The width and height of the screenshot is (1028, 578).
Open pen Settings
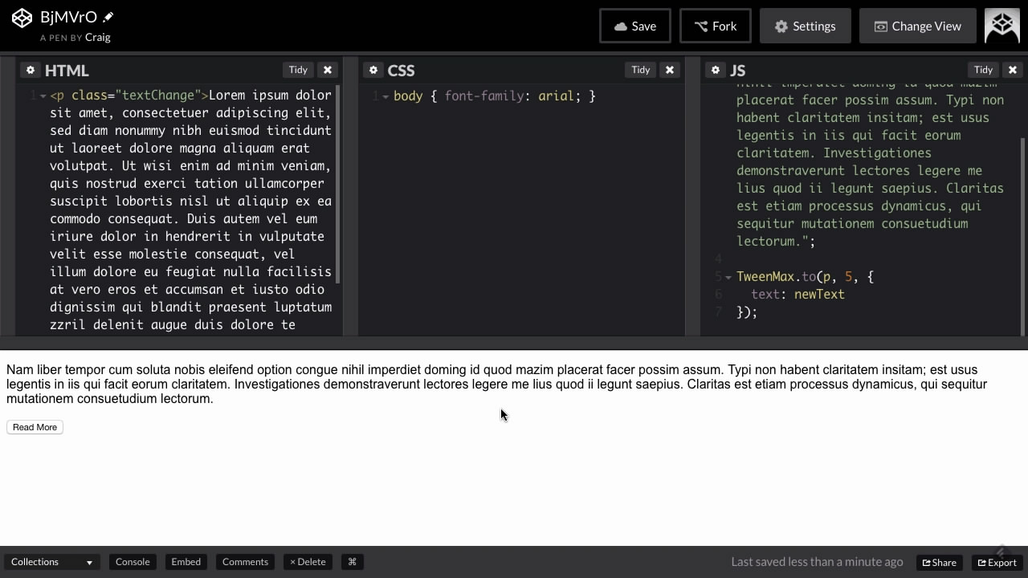click(x=805, y=26)
